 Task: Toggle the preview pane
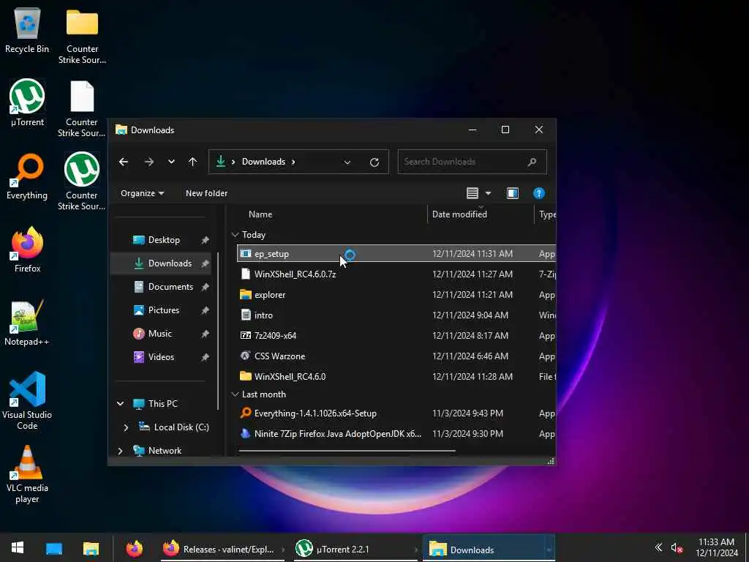(x=513, y=193)
